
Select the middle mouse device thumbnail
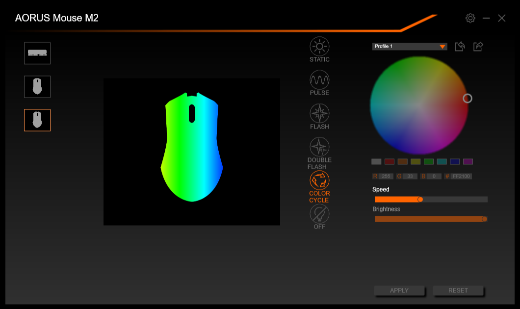37,86
